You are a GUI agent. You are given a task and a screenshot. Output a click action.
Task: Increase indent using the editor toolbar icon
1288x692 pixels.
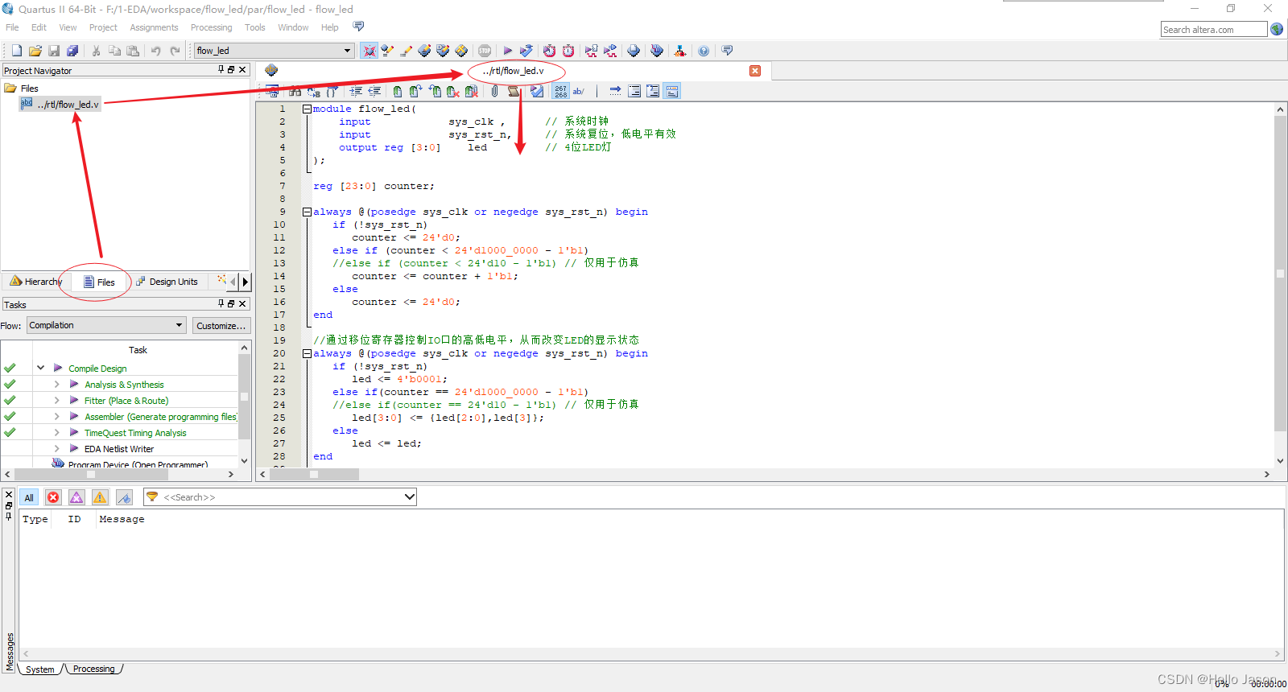click(x=356, y=92)
